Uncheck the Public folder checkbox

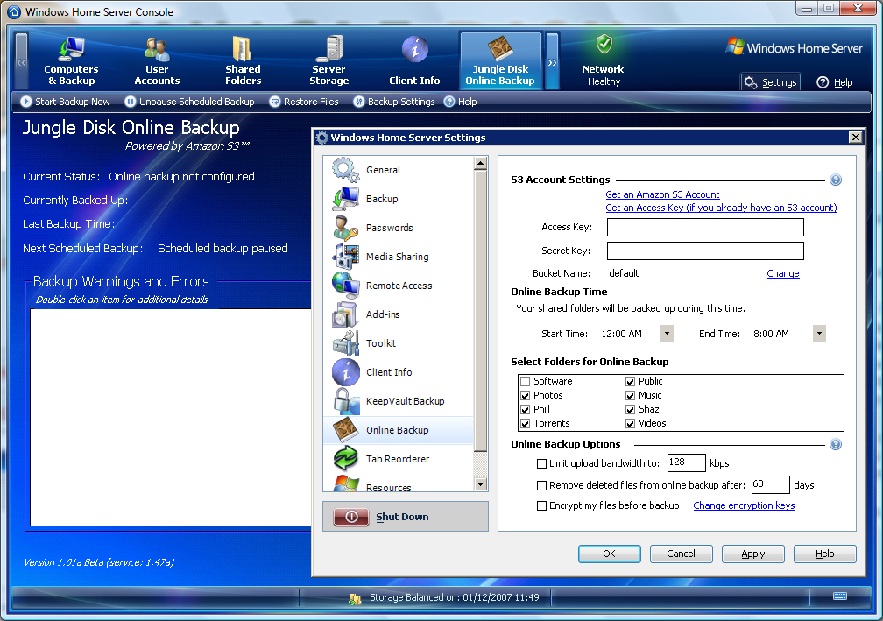(x=630, y=381)
